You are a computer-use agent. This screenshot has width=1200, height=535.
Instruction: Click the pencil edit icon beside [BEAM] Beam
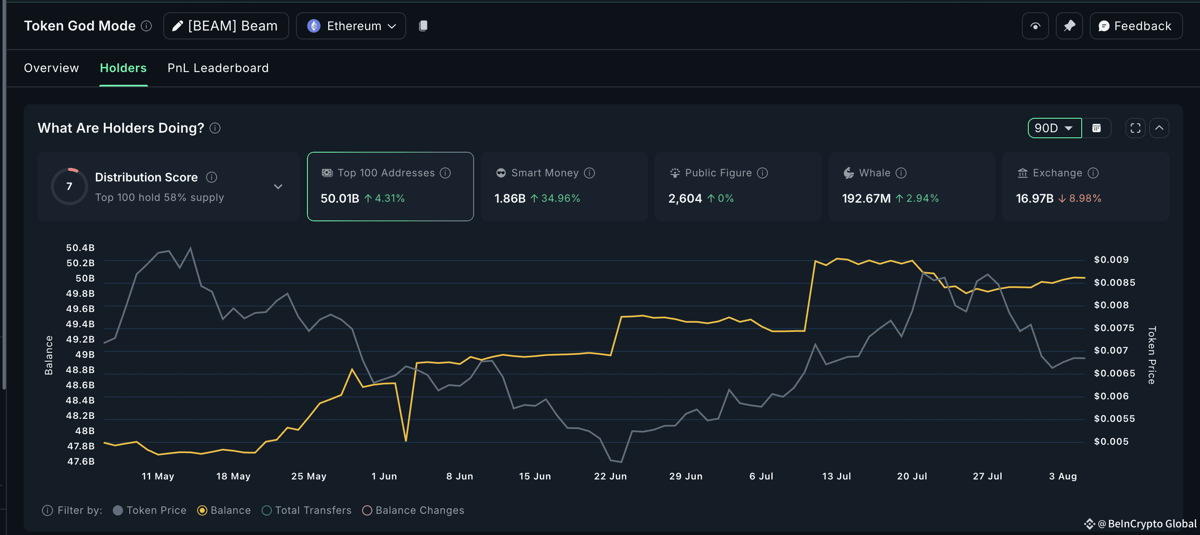[x=177, y=26]
